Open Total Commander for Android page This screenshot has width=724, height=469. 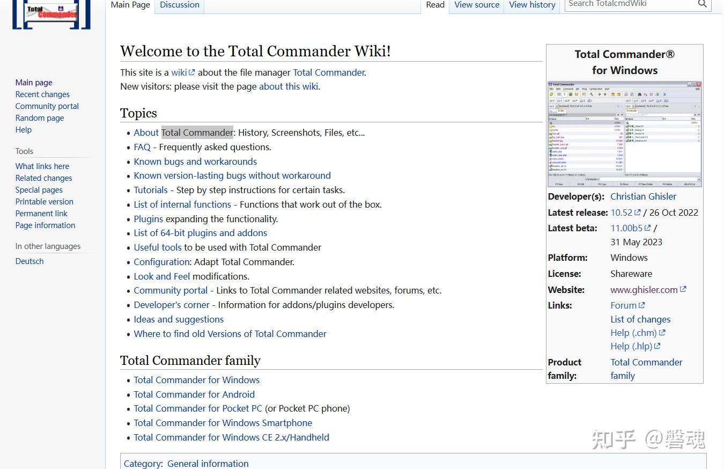click(194, 394)
